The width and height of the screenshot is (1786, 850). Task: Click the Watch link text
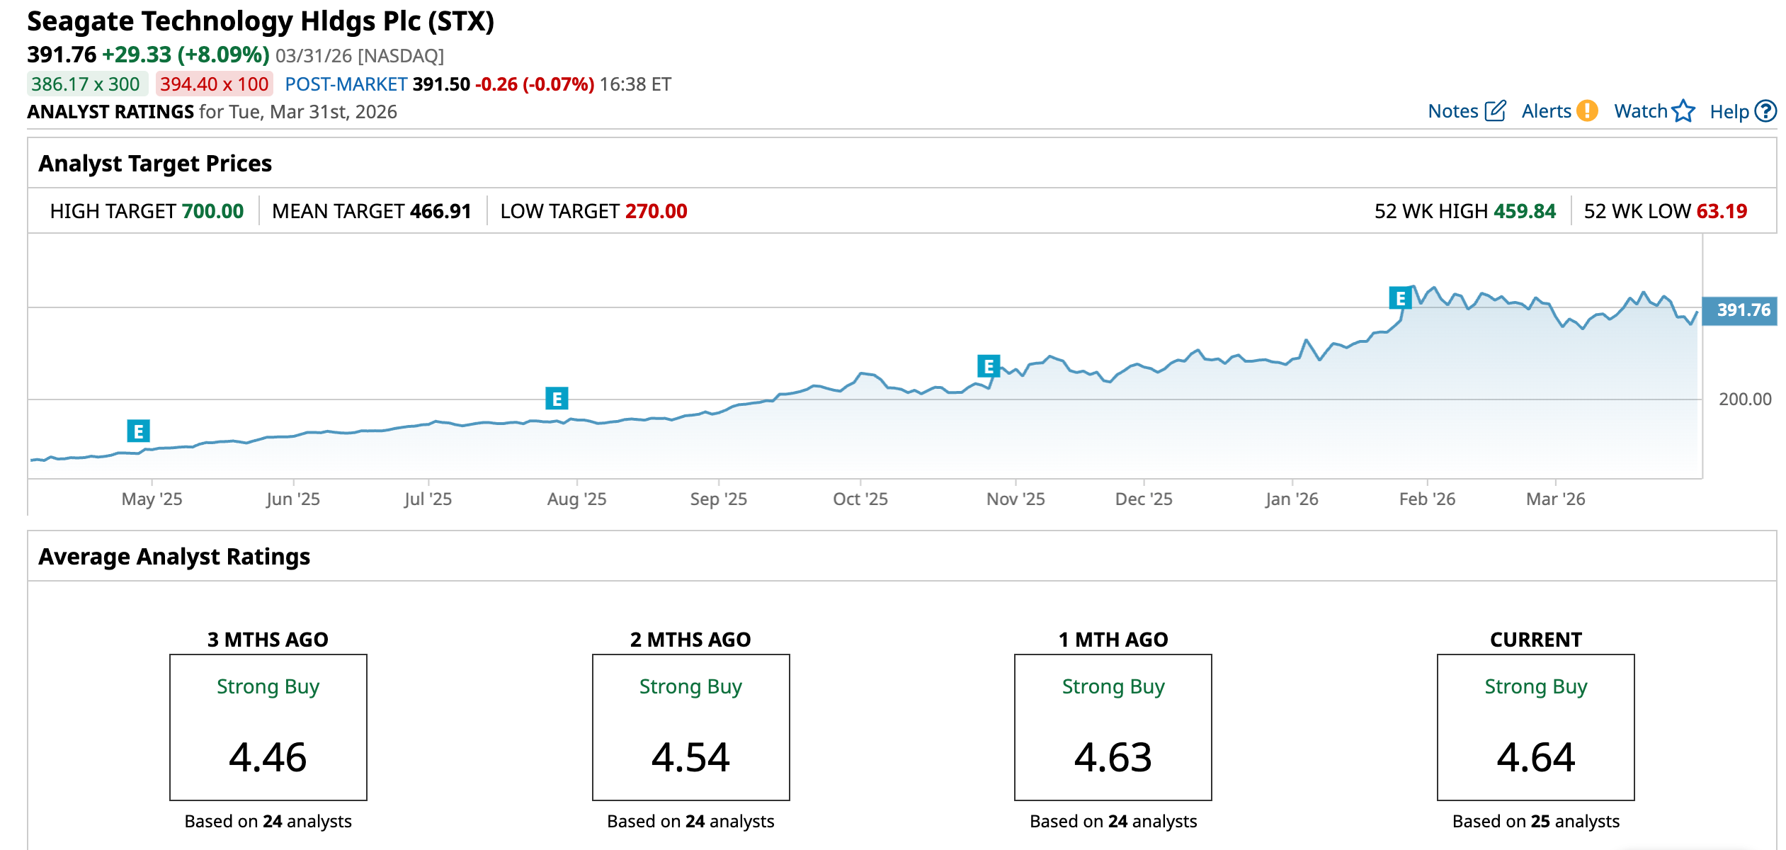point(1640,111)
